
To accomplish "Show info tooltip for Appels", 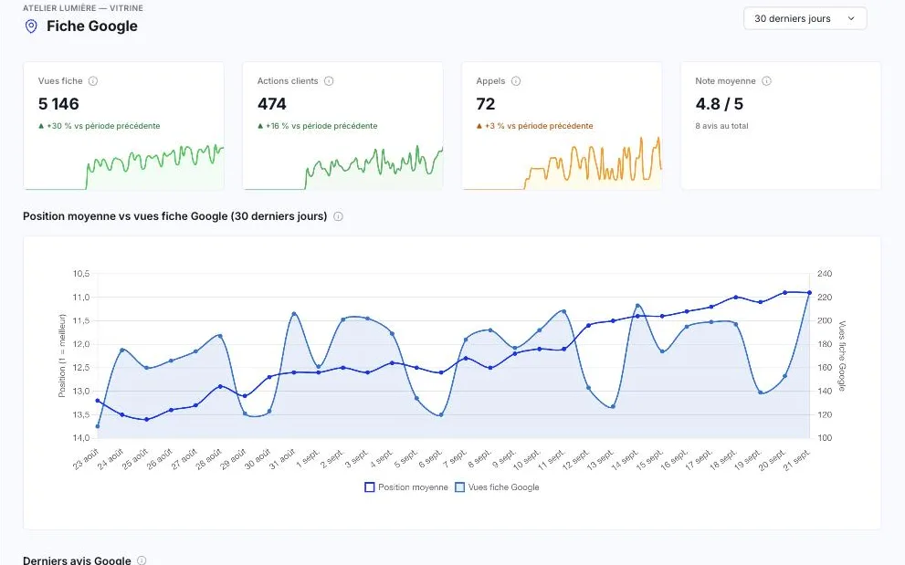I will (x=516, y=81).
